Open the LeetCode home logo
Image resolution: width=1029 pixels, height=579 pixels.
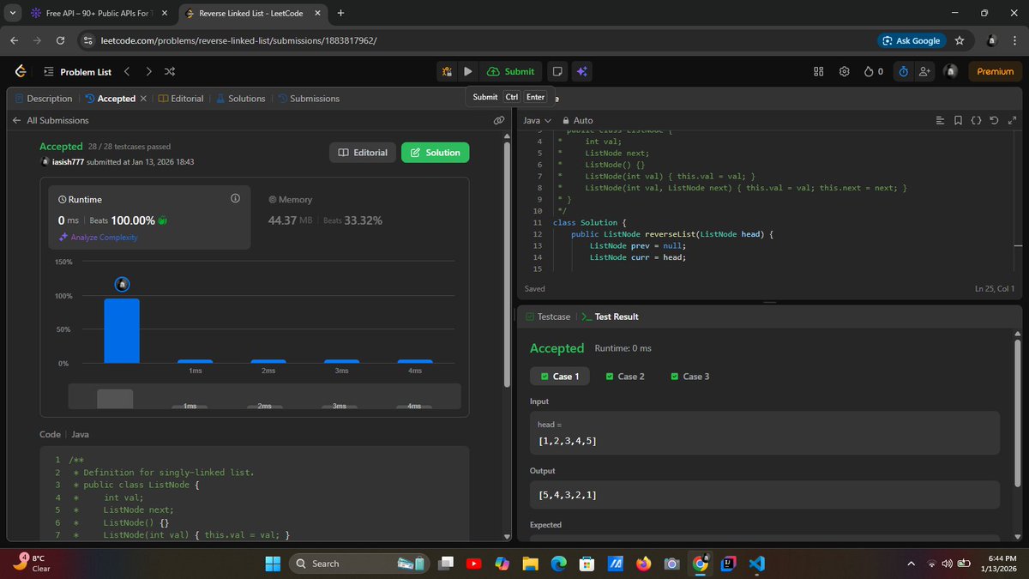point(21,71)
